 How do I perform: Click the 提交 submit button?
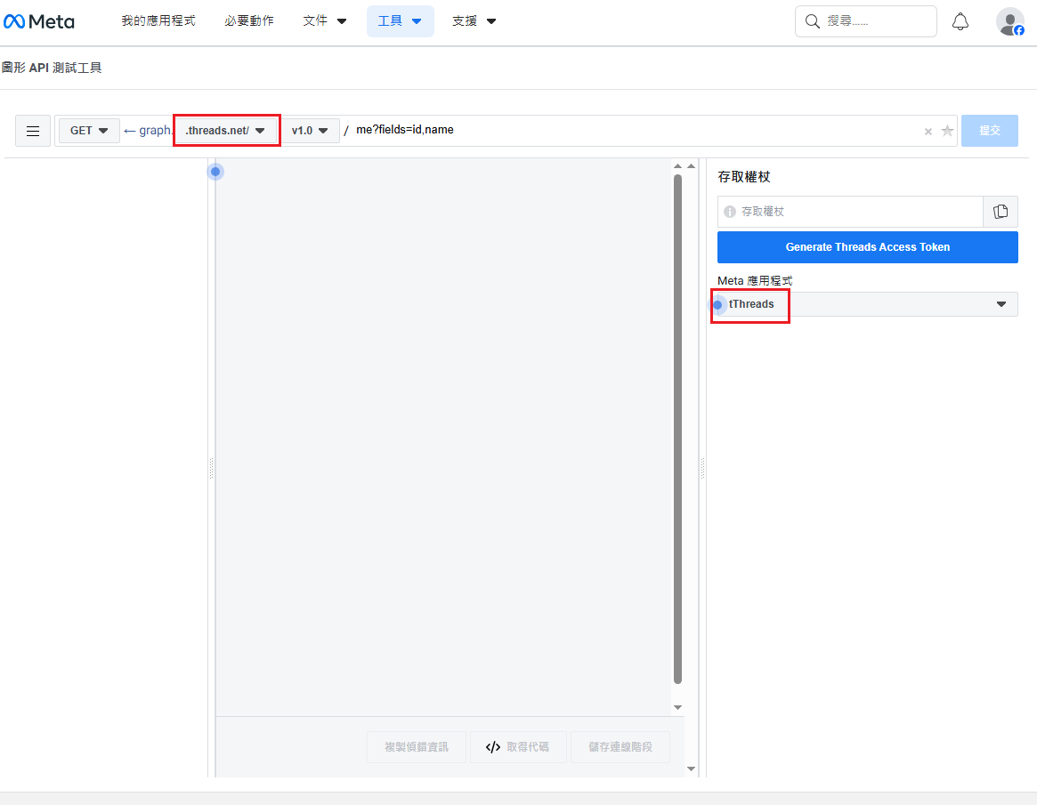click(990, 131)
